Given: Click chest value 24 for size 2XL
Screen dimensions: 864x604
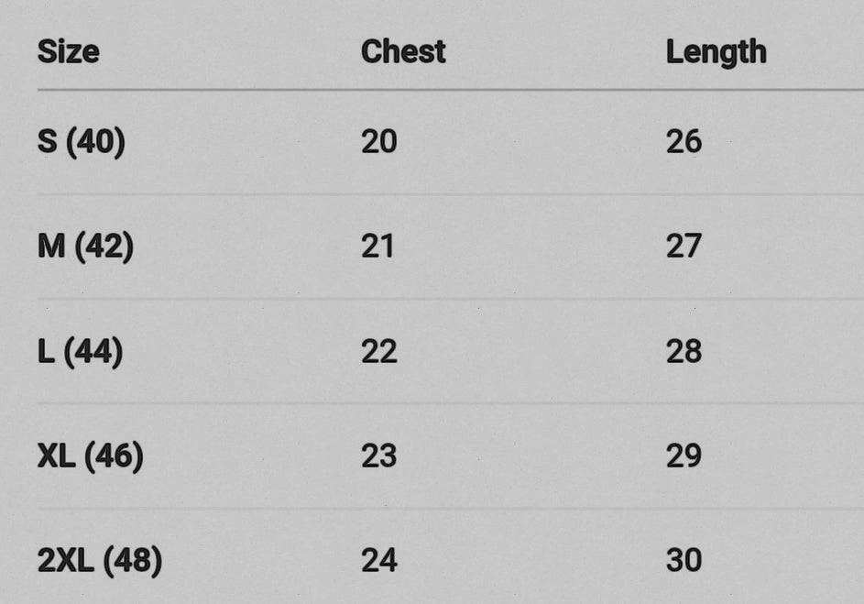Looking at the screenshot, I should (x=378, y=561).
